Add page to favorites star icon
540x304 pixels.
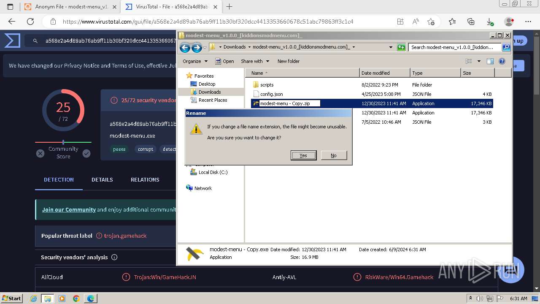431,22
